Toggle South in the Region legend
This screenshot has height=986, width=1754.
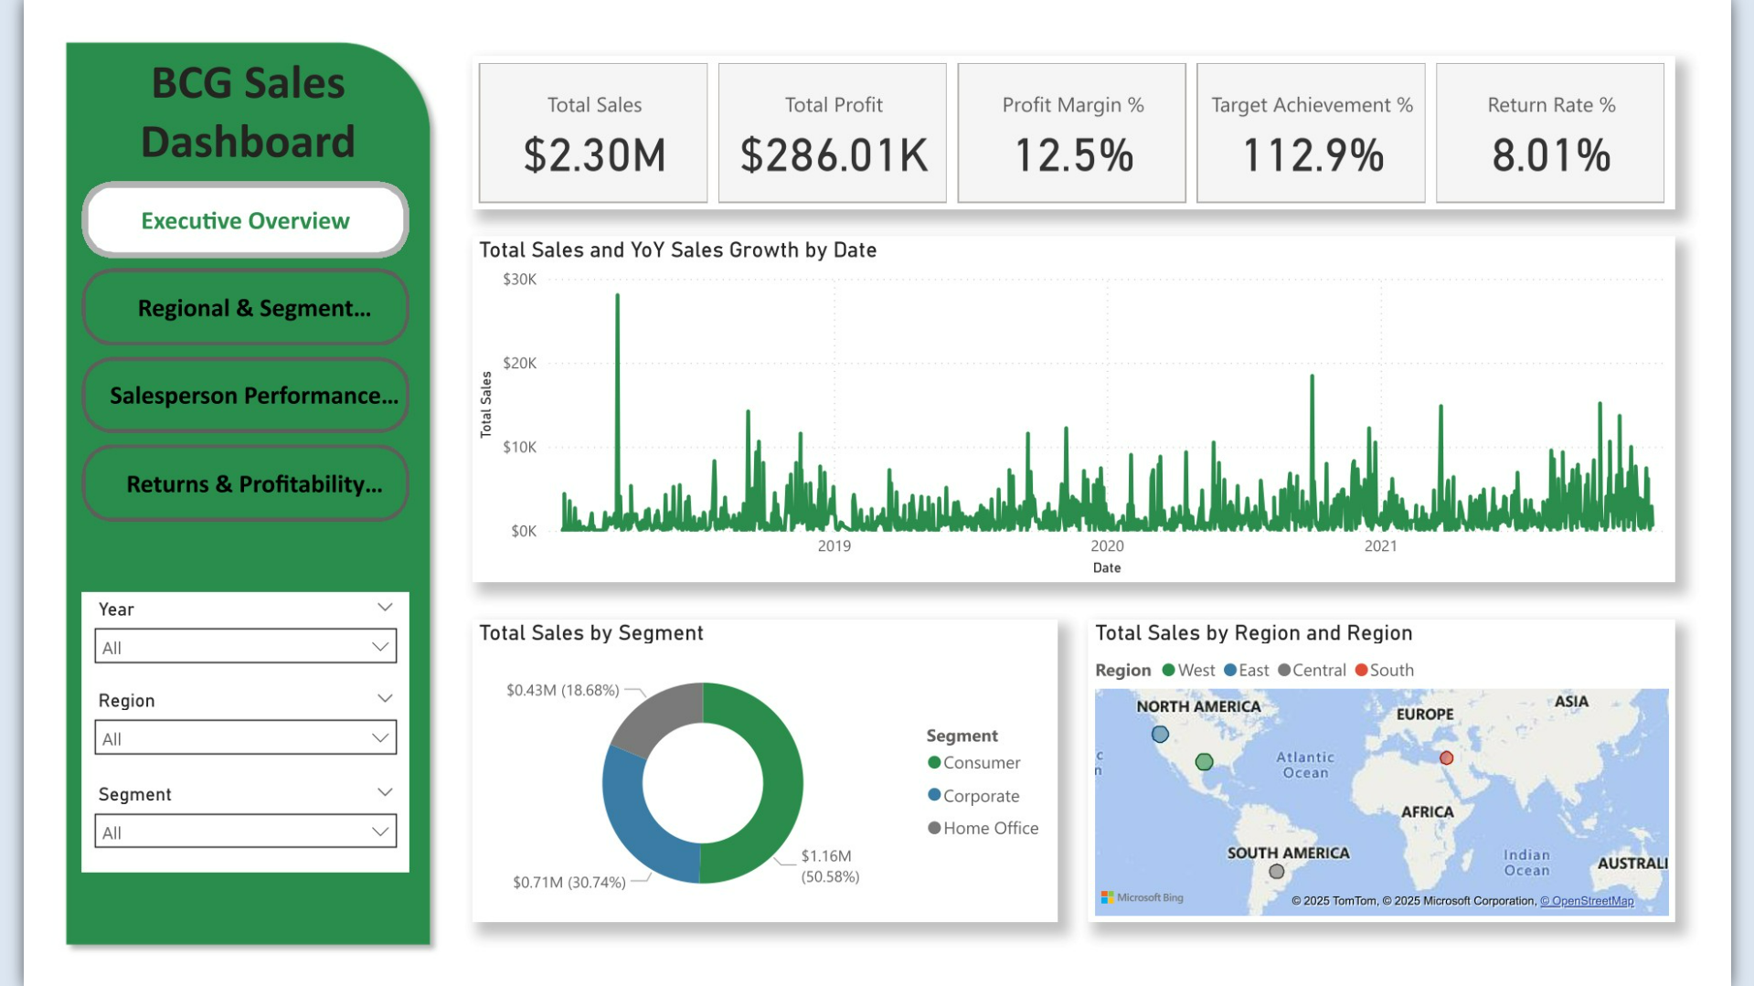(x=1384, y=670)
